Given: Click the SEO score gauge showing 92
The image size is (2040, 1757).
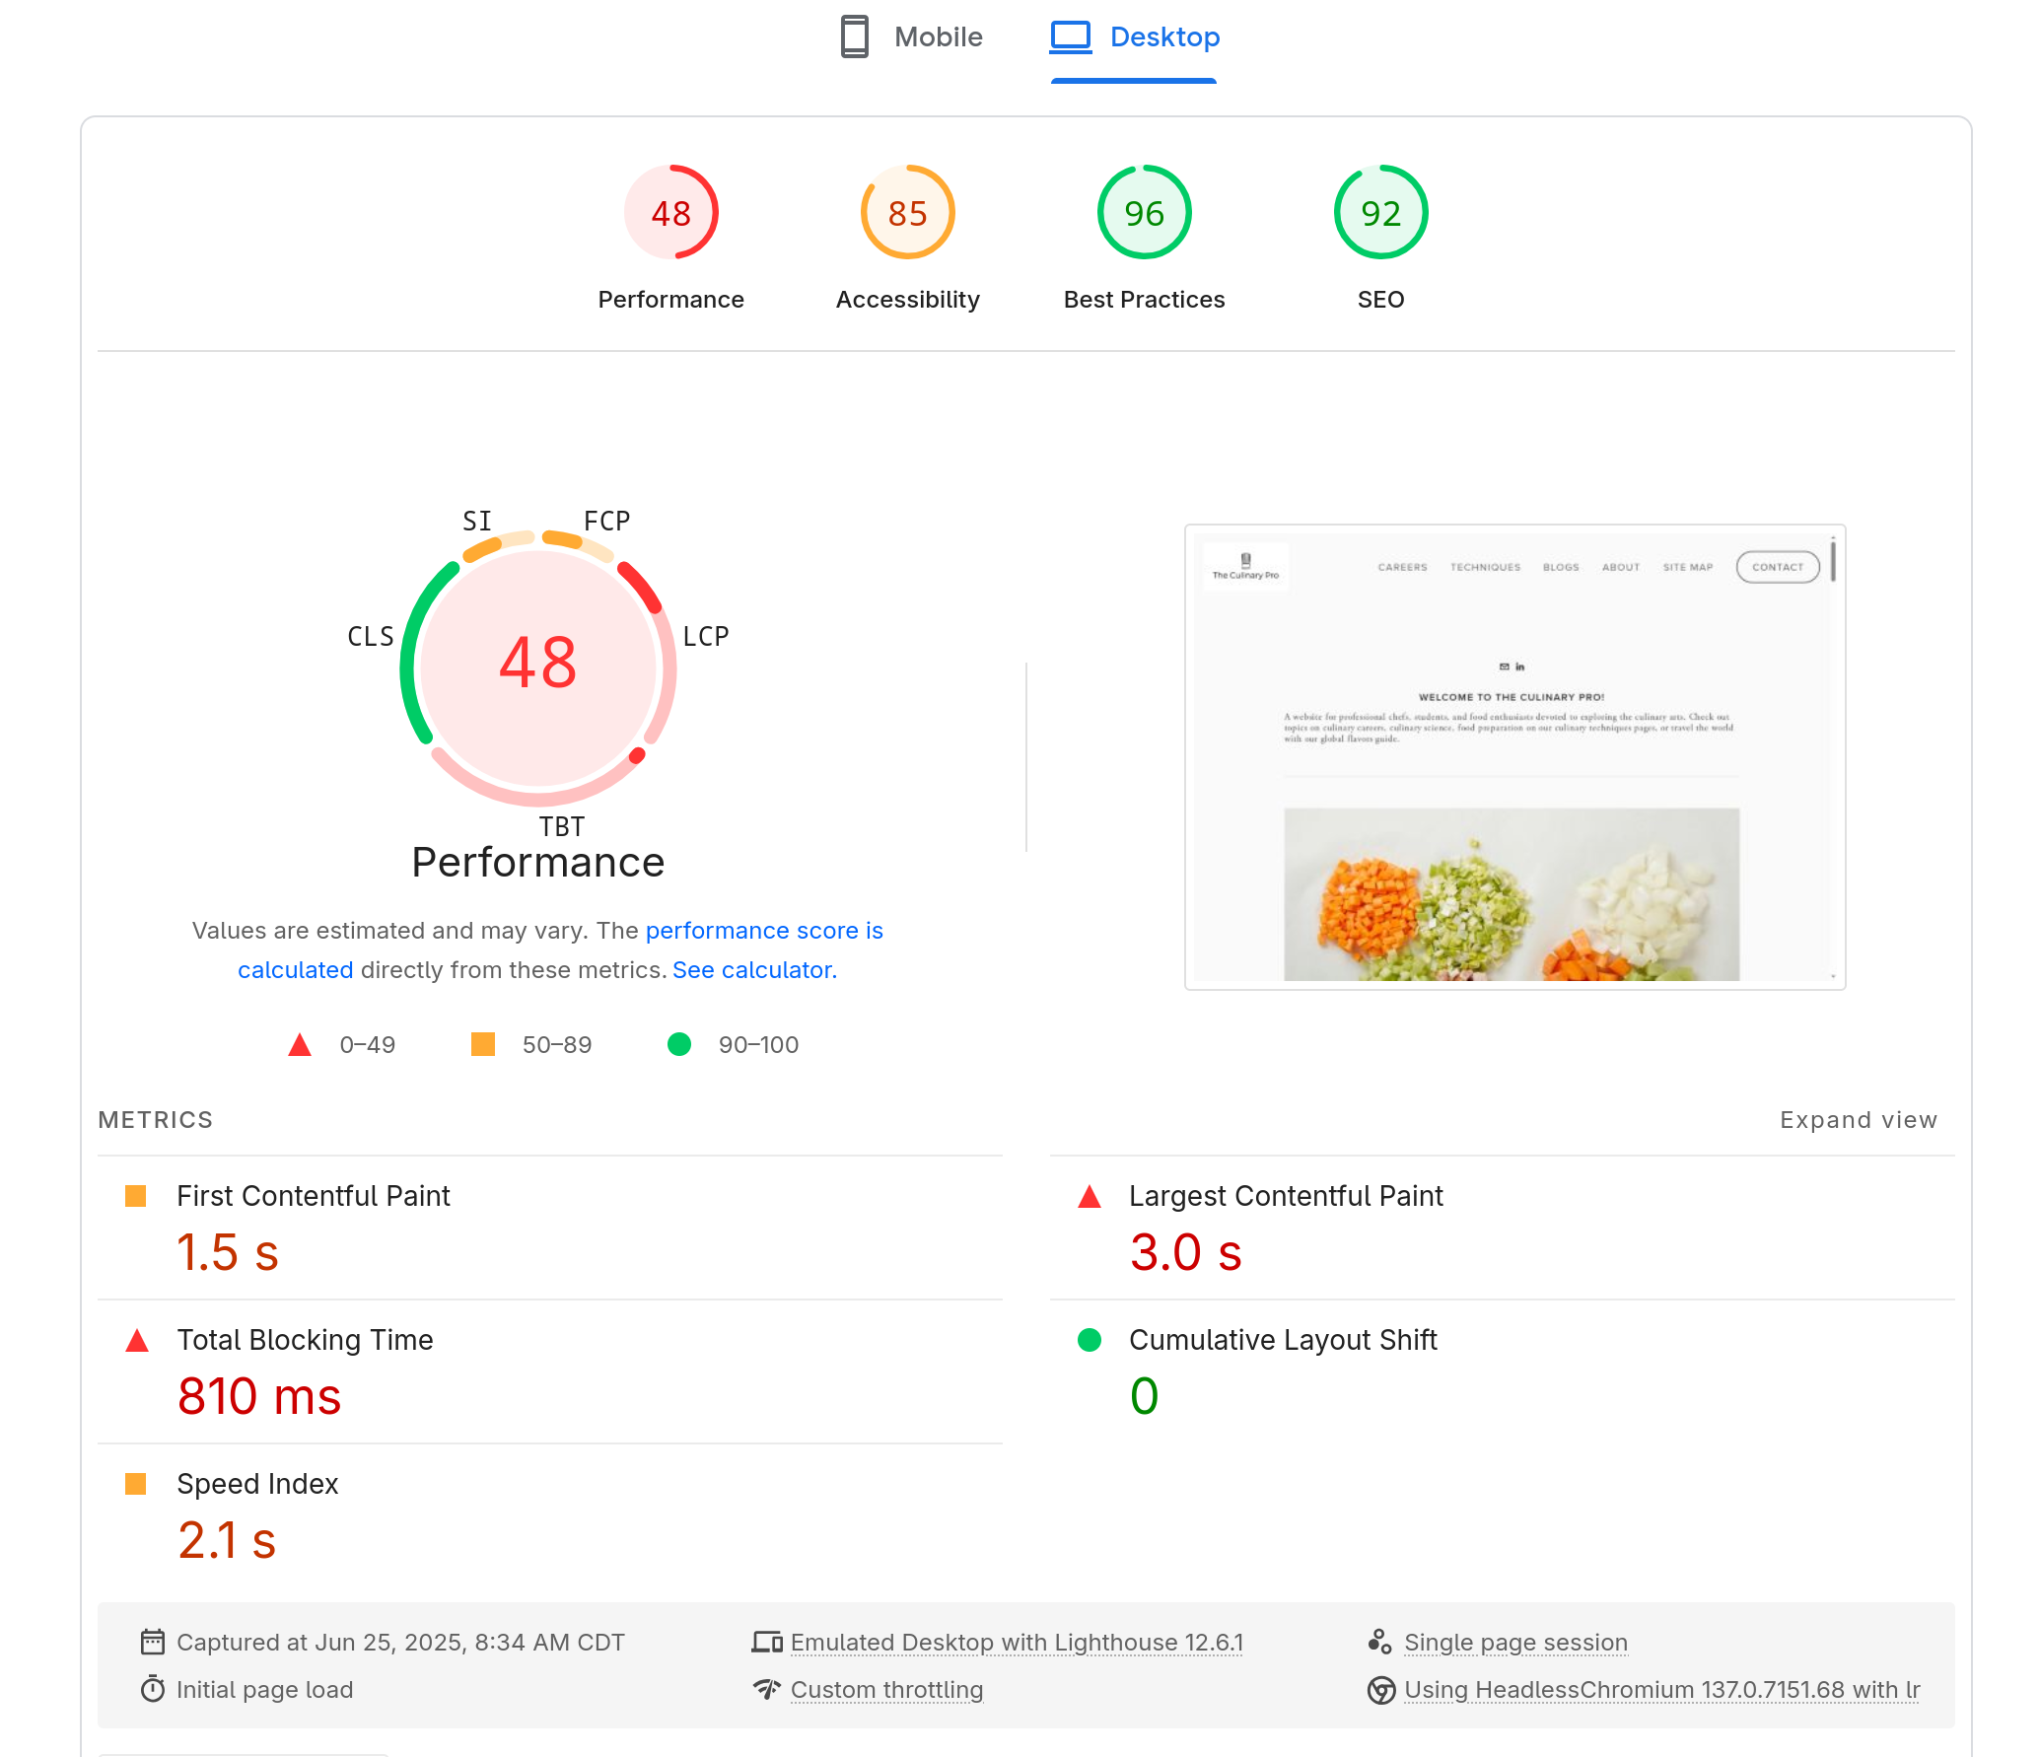Looking at the screenshot, I should (x=1380, y=213).
